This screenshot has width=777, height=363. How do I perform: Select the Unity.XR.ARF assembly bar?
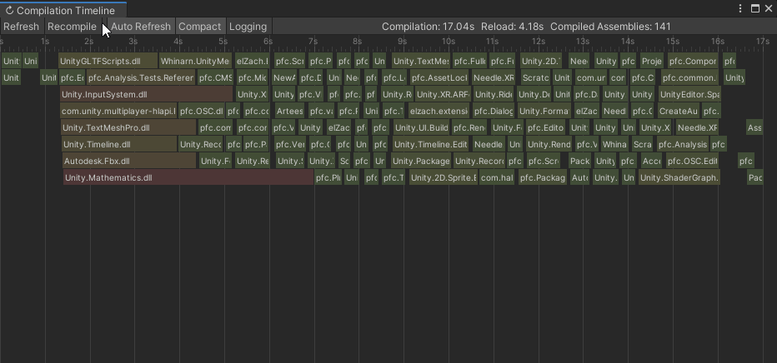443,94
